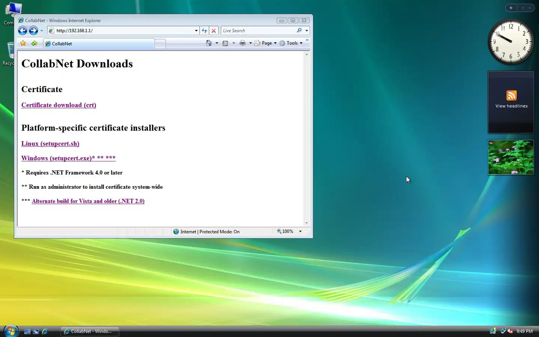539x337 pixels.
Task: Open a new blank tab
Action: tap(160, 44)
